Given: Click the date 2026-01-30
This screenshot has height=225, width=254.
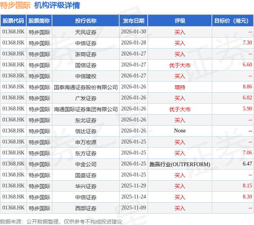Looking at the screenshot, I should pos(134,32).
